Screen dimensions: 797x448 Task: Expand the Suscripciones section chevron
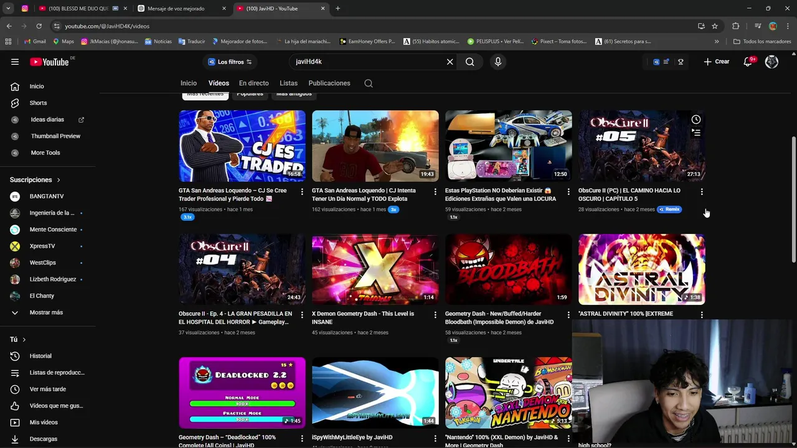59,180
